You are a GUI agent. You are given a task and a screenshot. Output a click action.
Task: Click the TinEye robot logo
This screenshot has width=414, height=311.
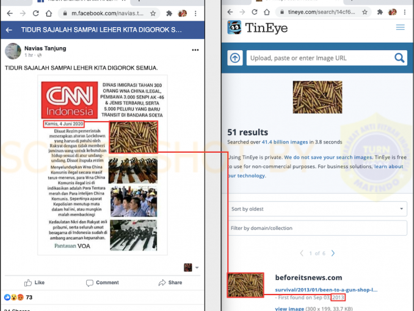(x=234, y=27)
